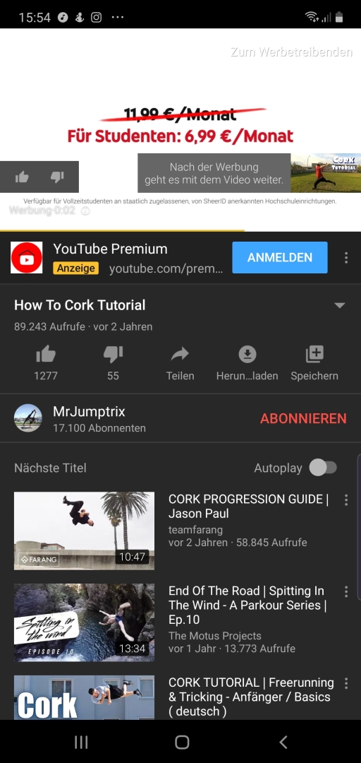The image size is (361, 763).
Task: Click the ad info icon beside Werbung timer
Action: (x=85, y=211)
